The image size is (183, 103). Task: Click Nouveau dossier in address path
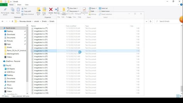(x=25, y=21)
